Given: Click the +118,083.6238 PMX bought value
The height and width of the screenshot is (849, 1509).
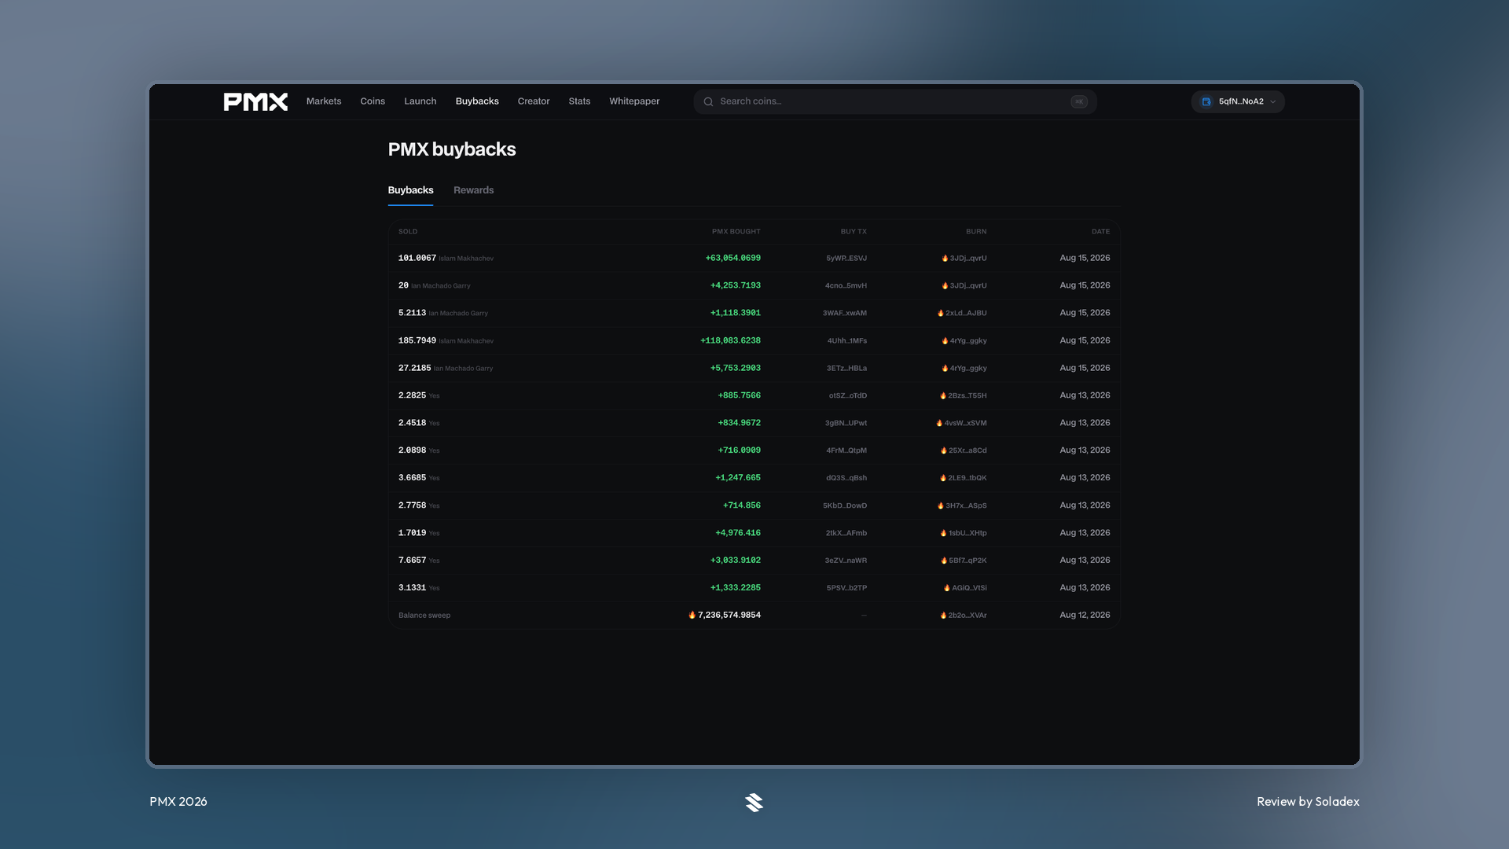Looking at the screenshot, I should click(x=730, y=340).
